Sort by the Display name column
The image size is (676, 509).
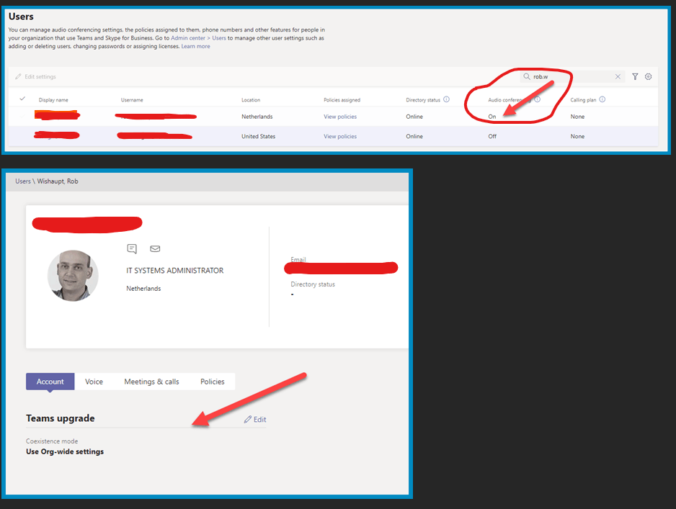pyautogui.click(x=53, y=100)
